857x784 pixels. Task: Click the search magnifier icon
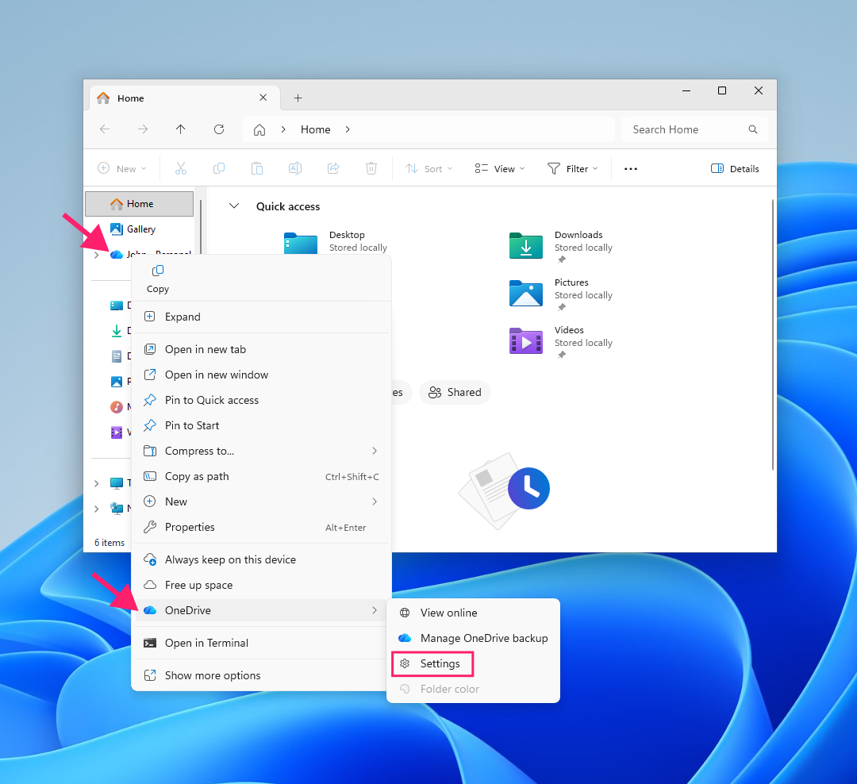(x=752, y=129)
